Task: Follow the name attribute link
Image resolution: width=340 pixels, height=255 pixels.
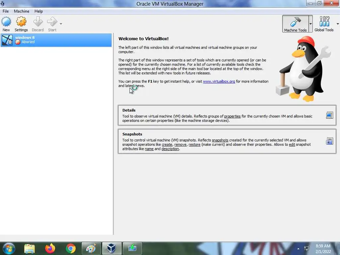Action: [149, 149]
